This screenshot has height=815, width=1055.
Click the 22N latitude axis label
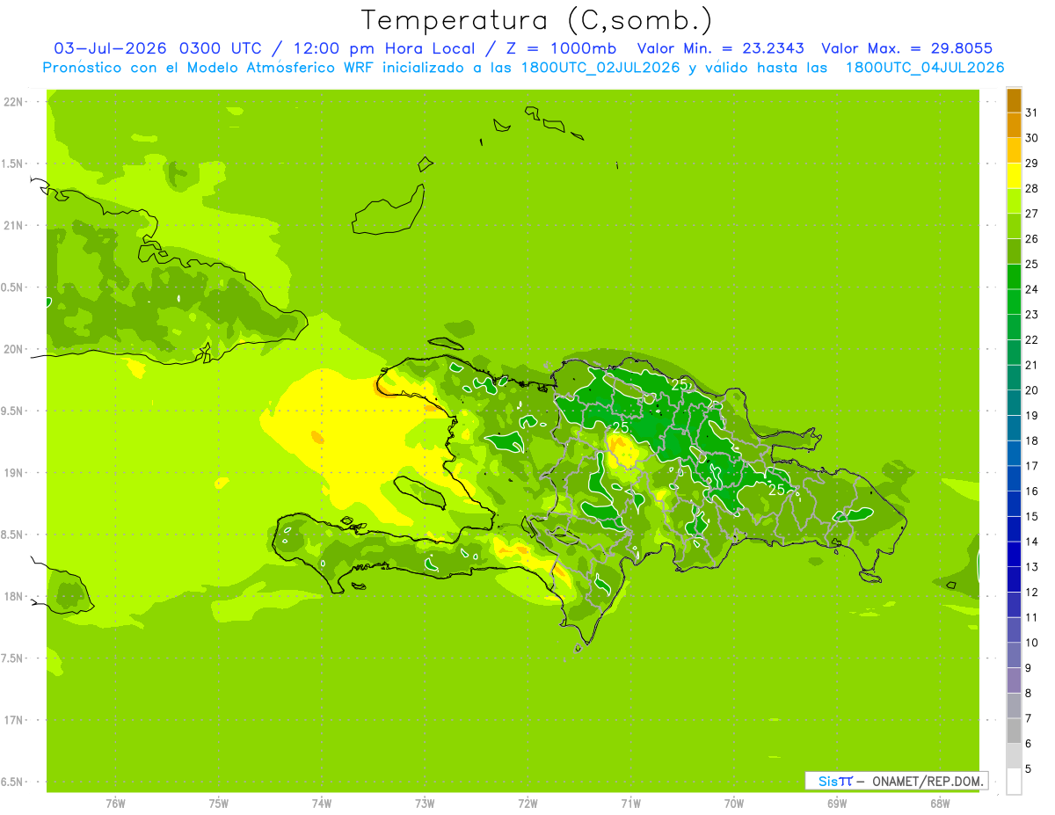click(14, 101)
